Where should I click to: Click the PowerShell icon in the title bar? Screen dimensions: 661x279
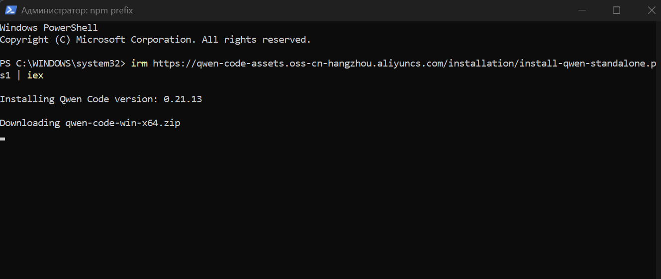pyautogui.click(x=10, y=10)
